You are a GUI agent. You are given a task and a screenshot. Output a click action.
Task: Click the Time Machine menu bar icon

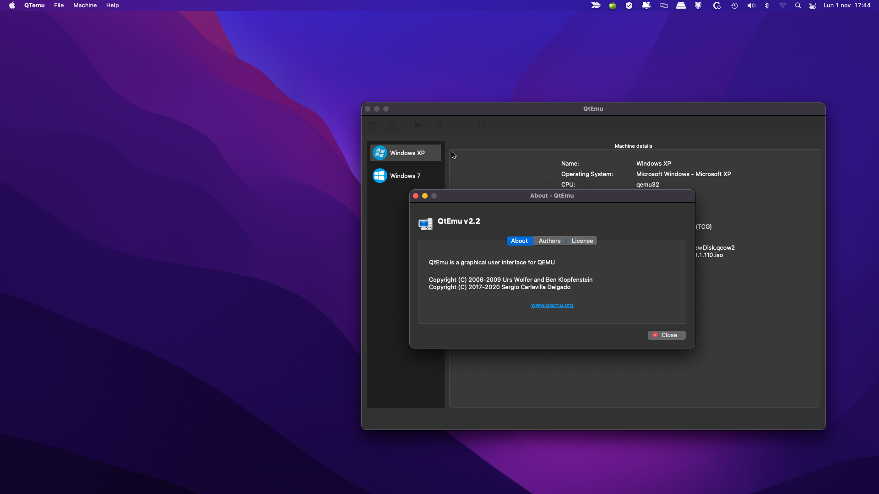[734, 5]
